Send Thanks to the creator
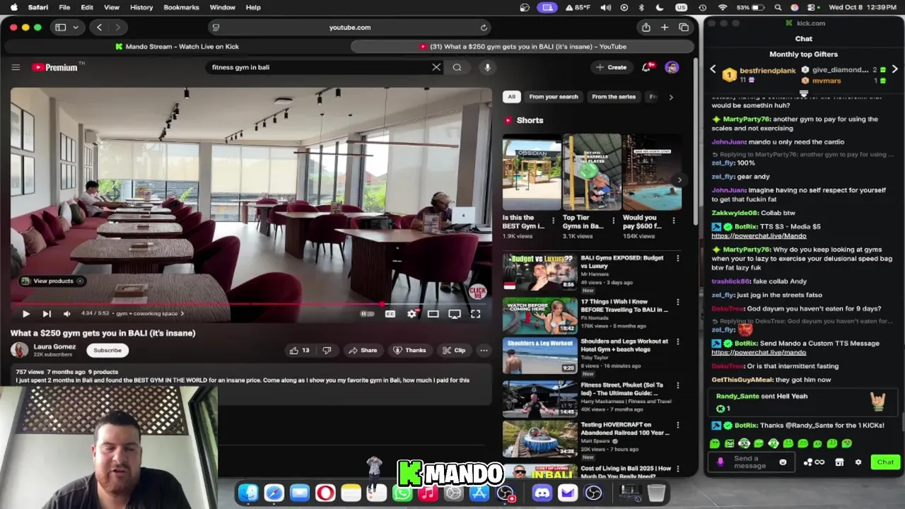This screenshot has width=905, height=509. (x=410, y=350)
